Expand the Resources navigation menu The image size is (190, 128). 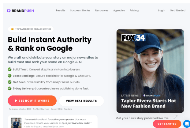tap(102, 10)
